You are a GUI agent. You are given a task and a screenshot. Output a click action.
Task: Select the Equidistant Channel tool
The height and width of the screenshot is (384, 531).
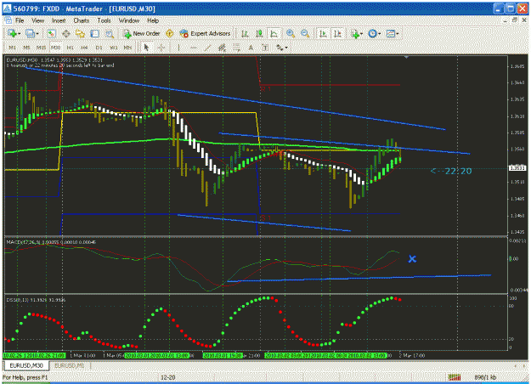click(x=222, y=48)
